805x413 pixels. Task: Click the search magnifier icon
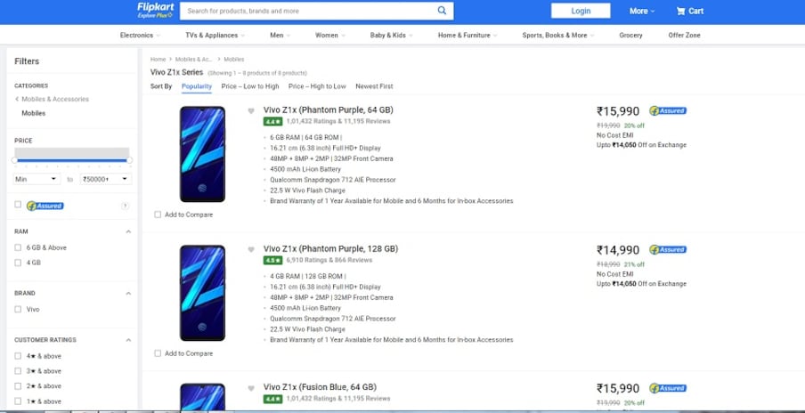click(442, 11)
